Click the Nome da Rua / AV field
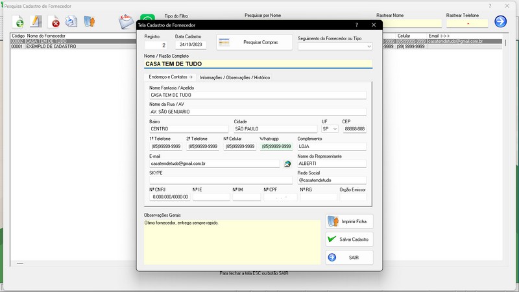Screen dimensions: 519x292 258,112
